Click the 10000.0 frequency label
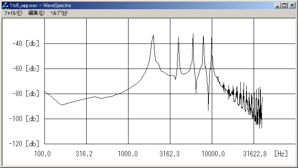 click(213, 153)
